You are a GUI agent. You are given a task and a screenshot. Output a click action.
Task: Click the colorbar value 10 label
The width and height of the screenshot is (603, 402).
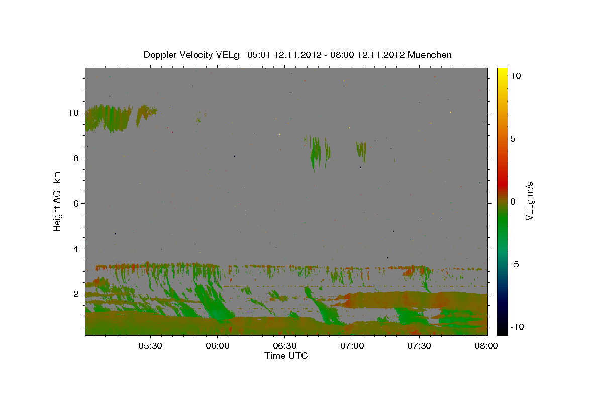coord(515,76)
